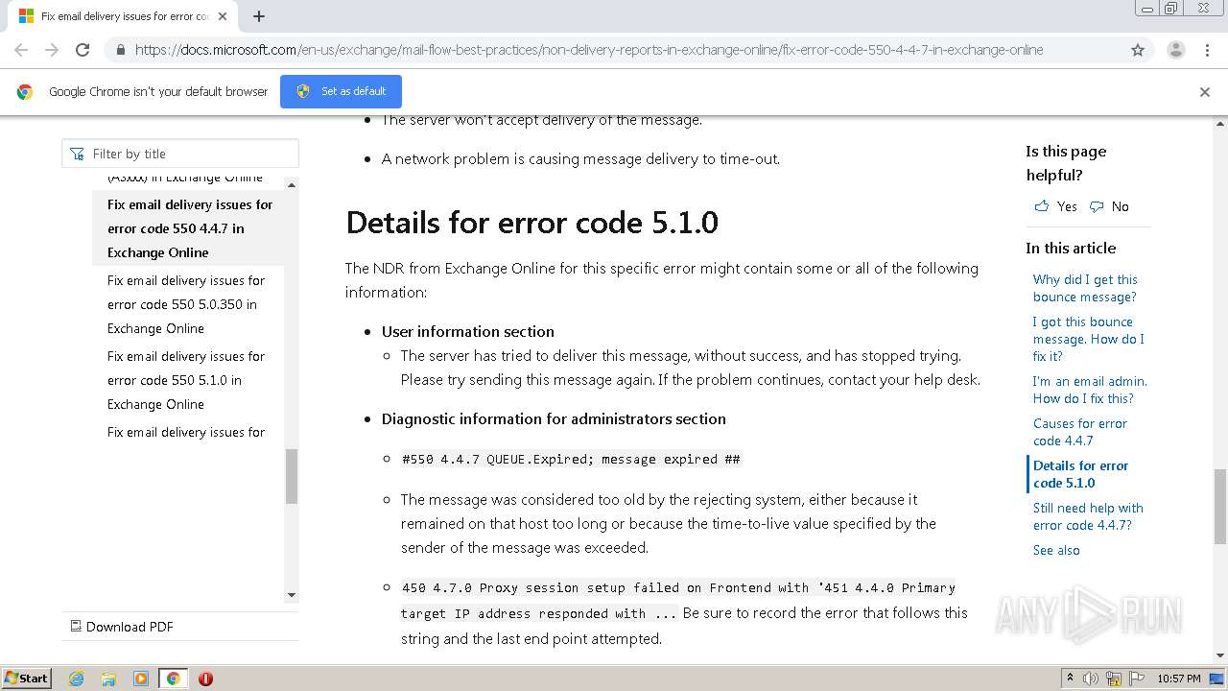Open the 550 4.4.7 article in the sidebar

tap(190, 228)
